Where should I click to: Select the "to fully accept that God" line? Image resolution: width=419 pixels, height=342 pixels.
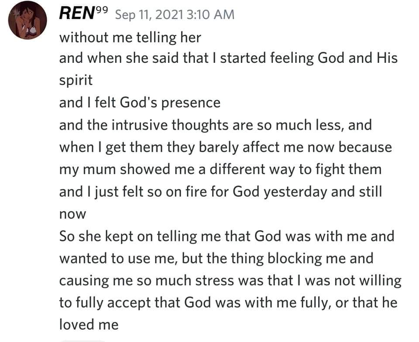click(x=228, y=302)
